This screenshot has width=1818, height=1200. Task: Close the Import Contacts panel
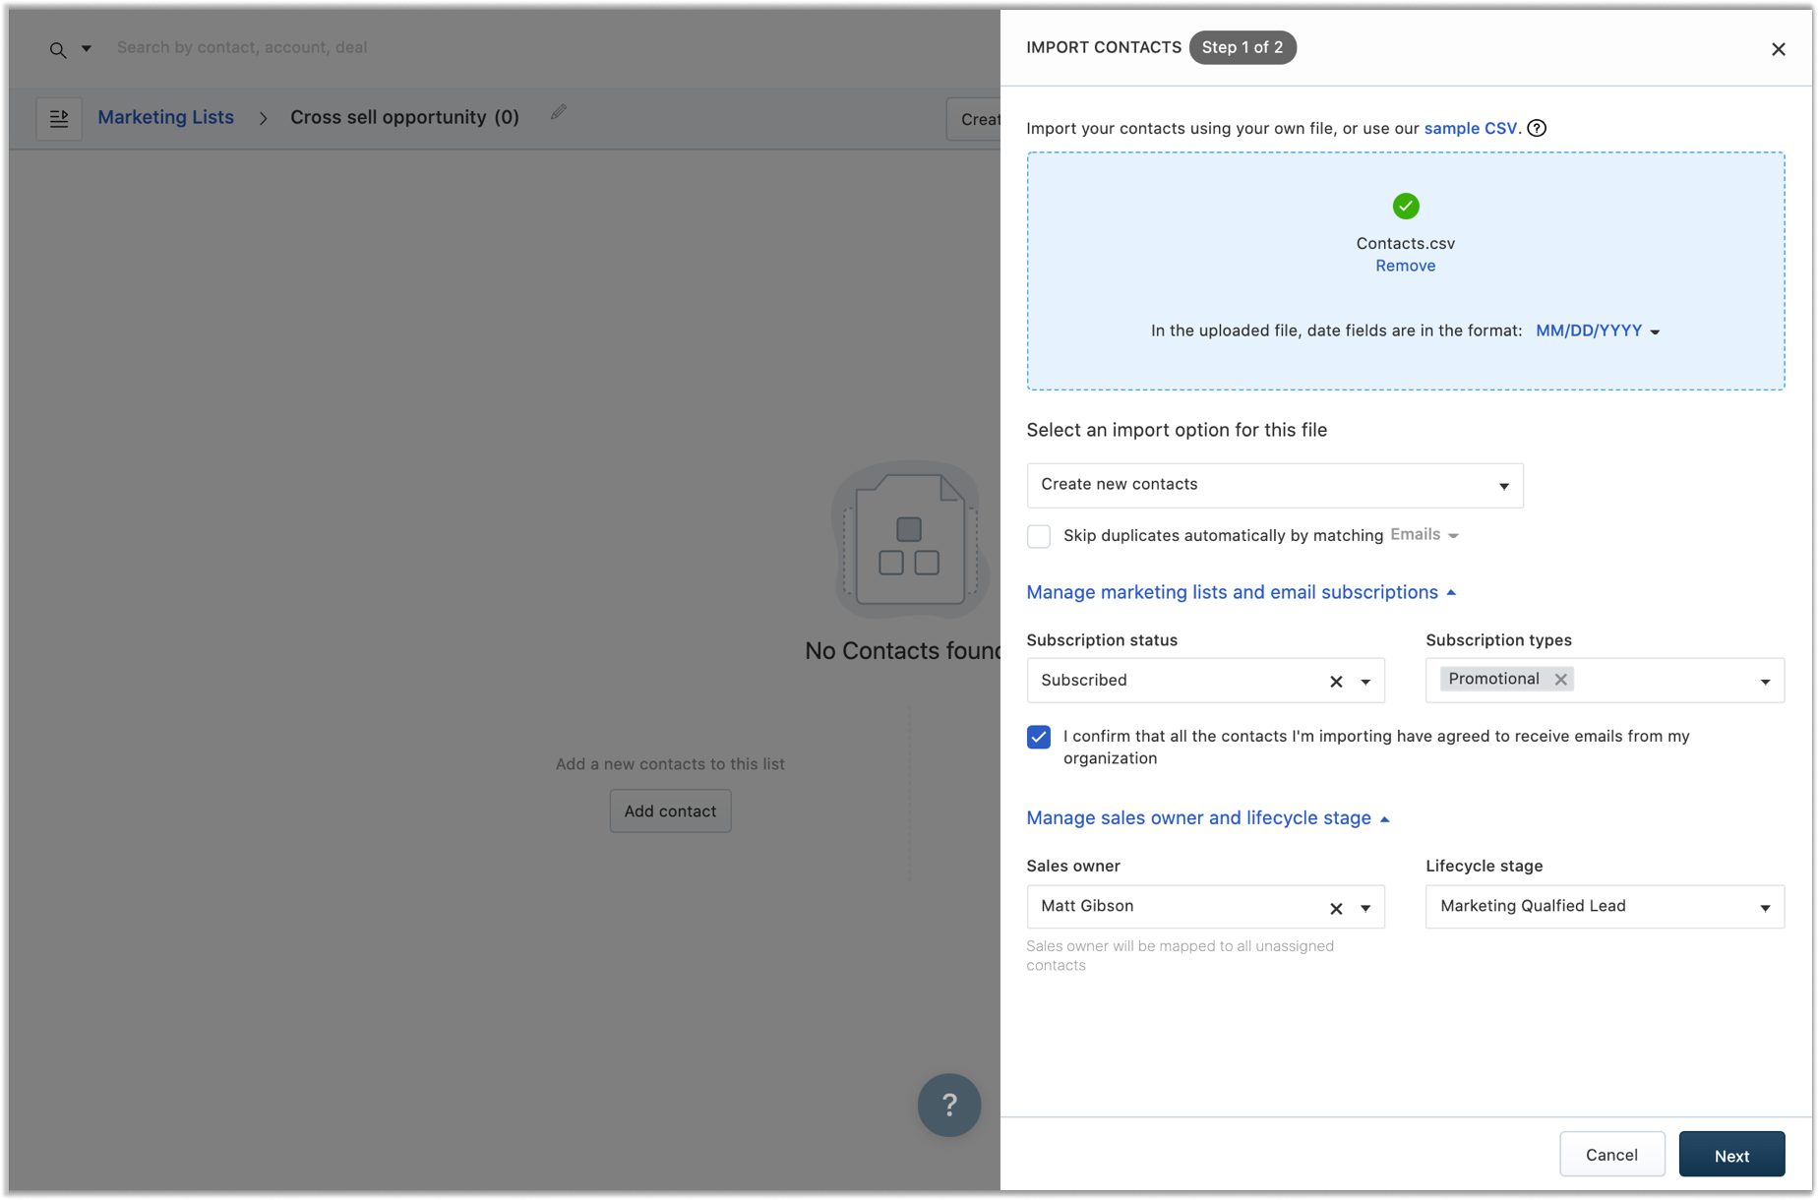point(1778,49)
